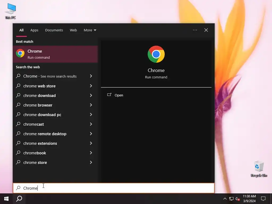Viewport: 272px width, 204px height.
Task: Switch to the Apps tab
Action: point(34,30)
